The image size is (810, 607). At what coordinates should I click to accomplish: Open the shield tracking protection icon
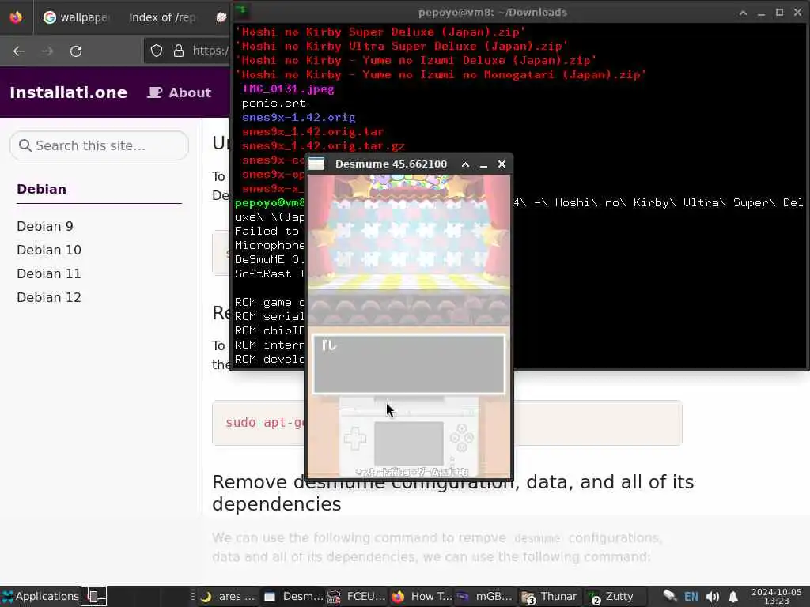point(157,51)
